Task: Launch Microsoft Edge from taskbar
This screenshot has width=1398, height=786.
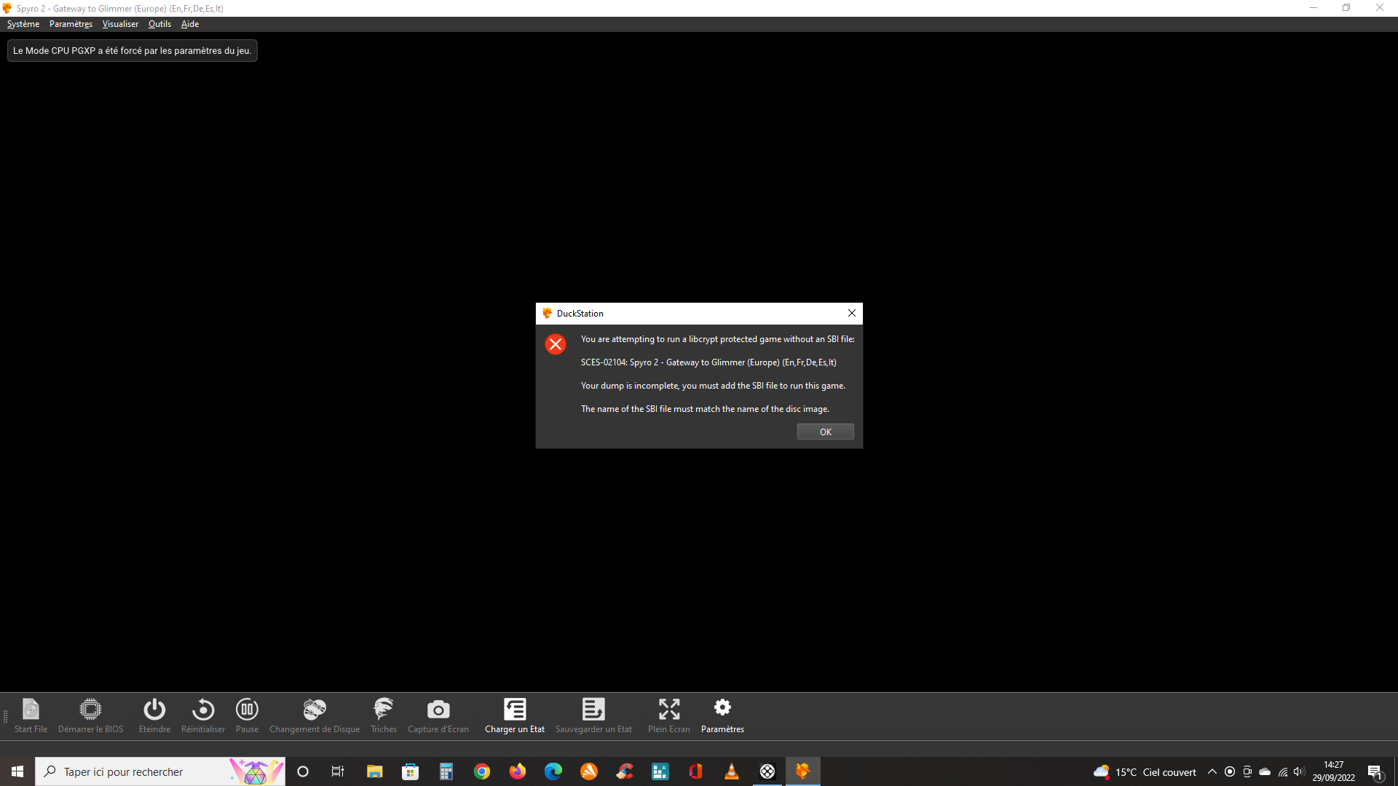Action: point(553,771)
